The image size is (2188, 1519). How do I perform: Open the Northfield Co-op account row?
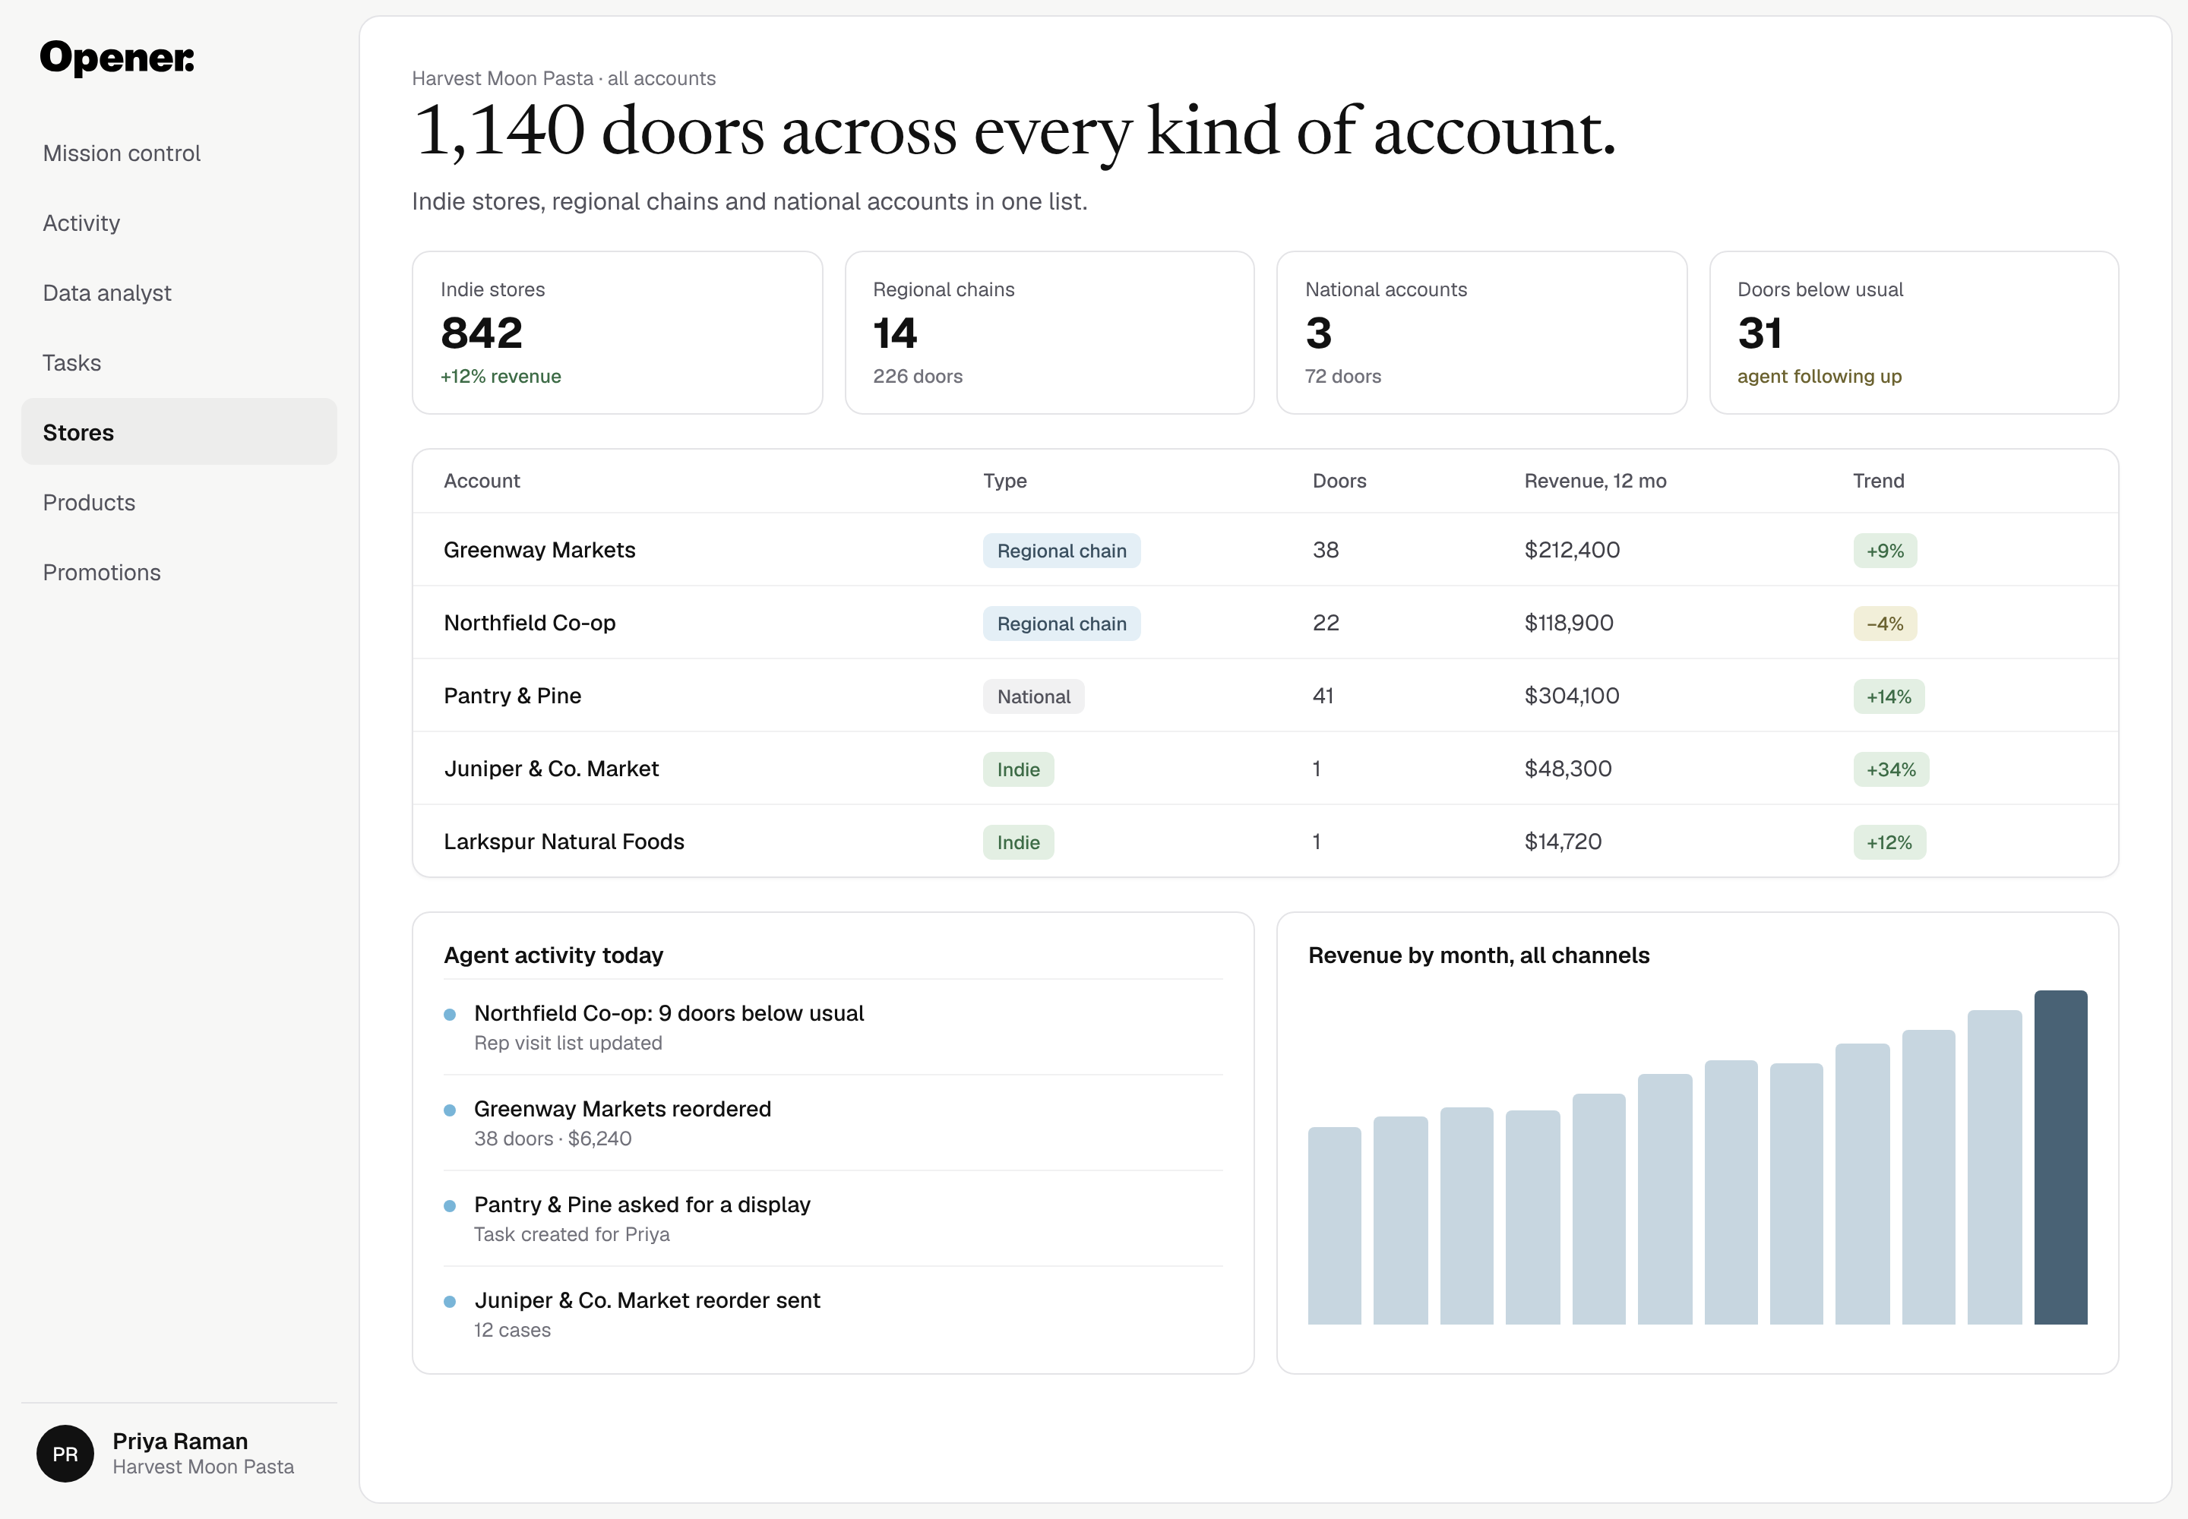click(x=1264, y=623)
